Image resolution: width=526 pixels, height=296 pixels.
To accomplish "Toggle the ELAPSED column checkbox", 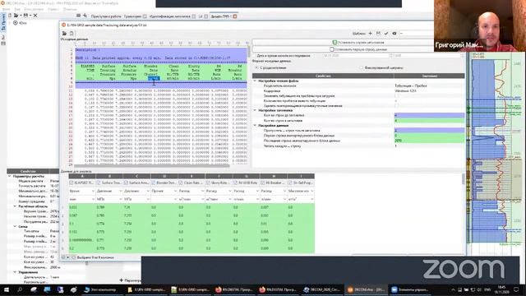I will coord(72,183).
